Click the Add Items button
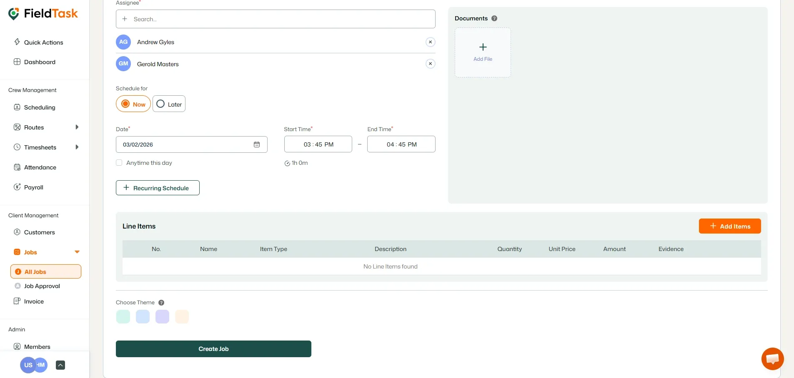Viewport: 794px width, 378px height. 730,226
